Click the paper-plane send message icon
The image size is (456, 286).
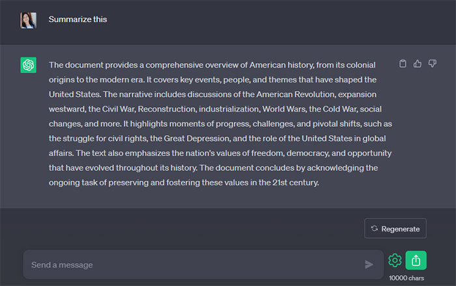(369, 265)
